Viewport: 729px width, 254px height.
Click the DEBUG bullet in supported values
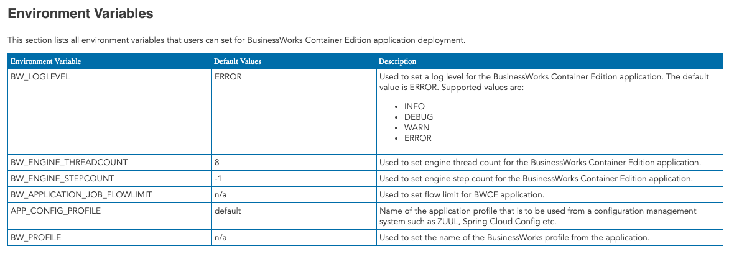pyautogui.click(x=418, y=117)
